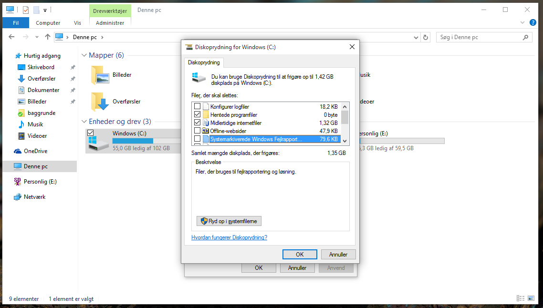Click the Refresh button beside address bar
Image resolution: width=543 pixels, height=308 pixels.
(x=426, y=37)
